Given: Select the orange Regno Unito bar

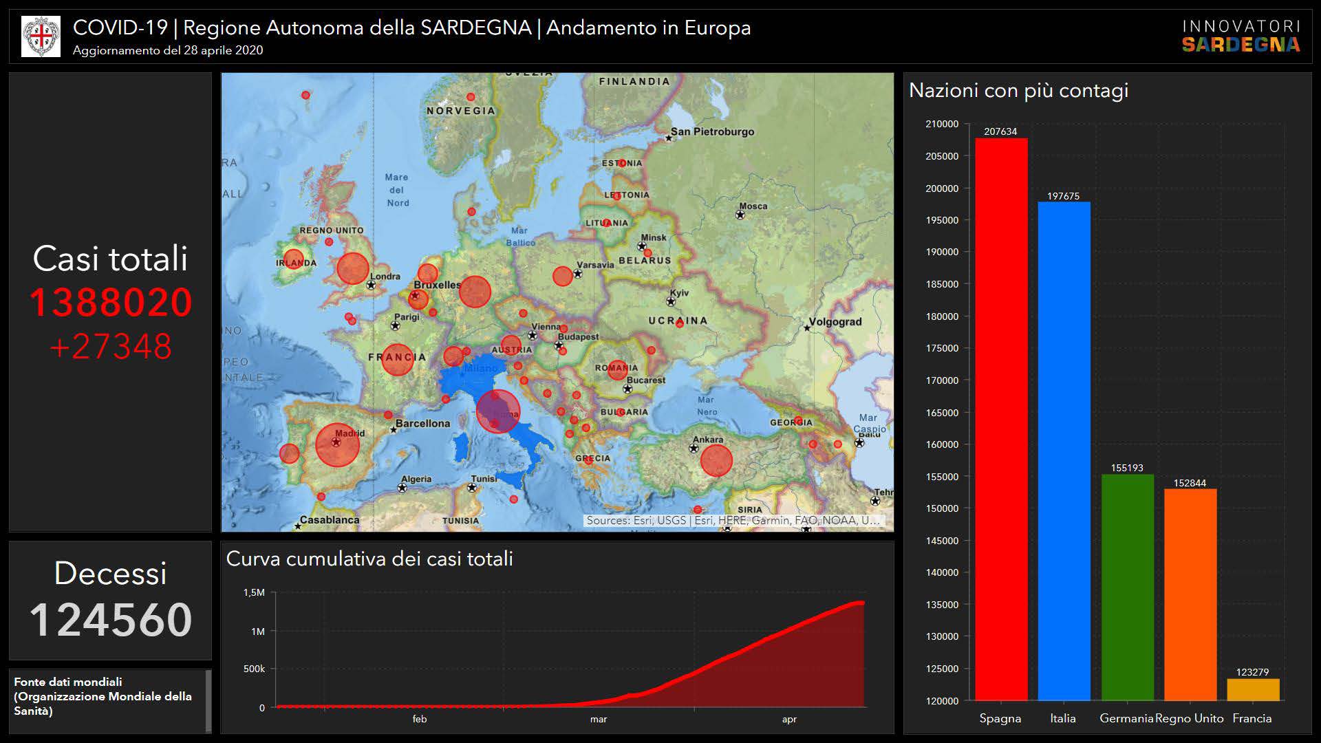Looking at the screenshot, I should pos(1190,594).
